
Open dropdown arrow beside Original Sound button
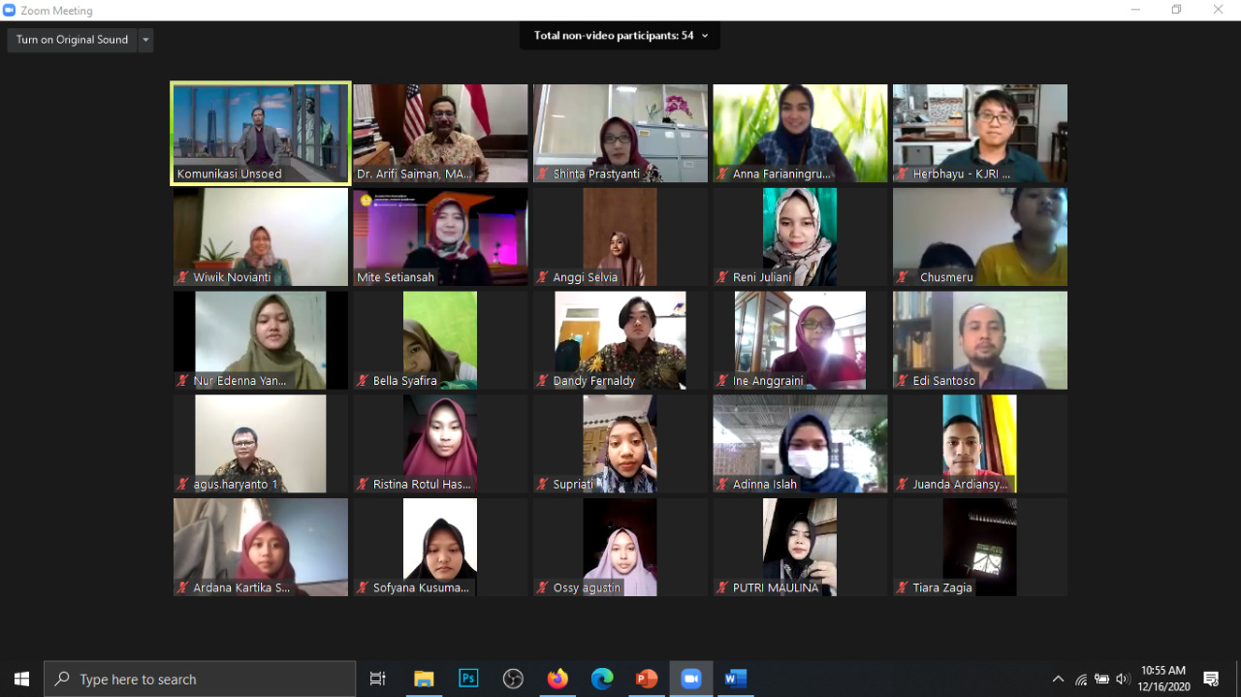point(145,40)
